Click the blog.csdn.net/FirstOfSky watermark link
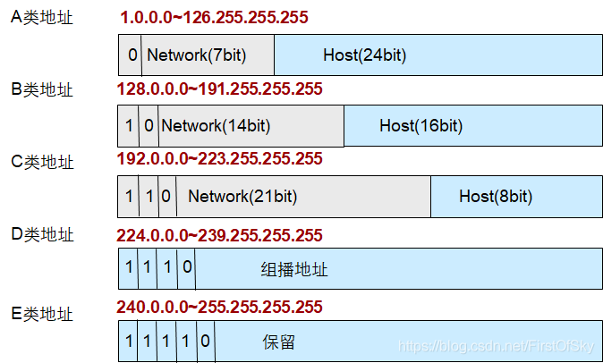This screenshot has width=603, height=363. (x=497, y=346)
